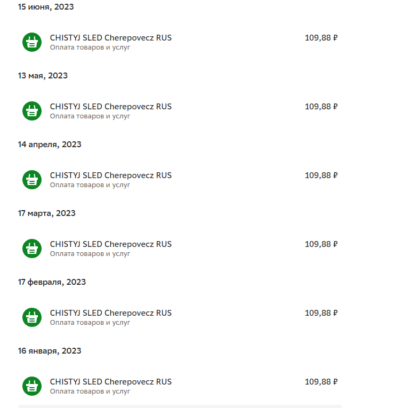Click the 109,88 ₽ amount for 15 июня
412x408 pixels.
coord(321,38)
